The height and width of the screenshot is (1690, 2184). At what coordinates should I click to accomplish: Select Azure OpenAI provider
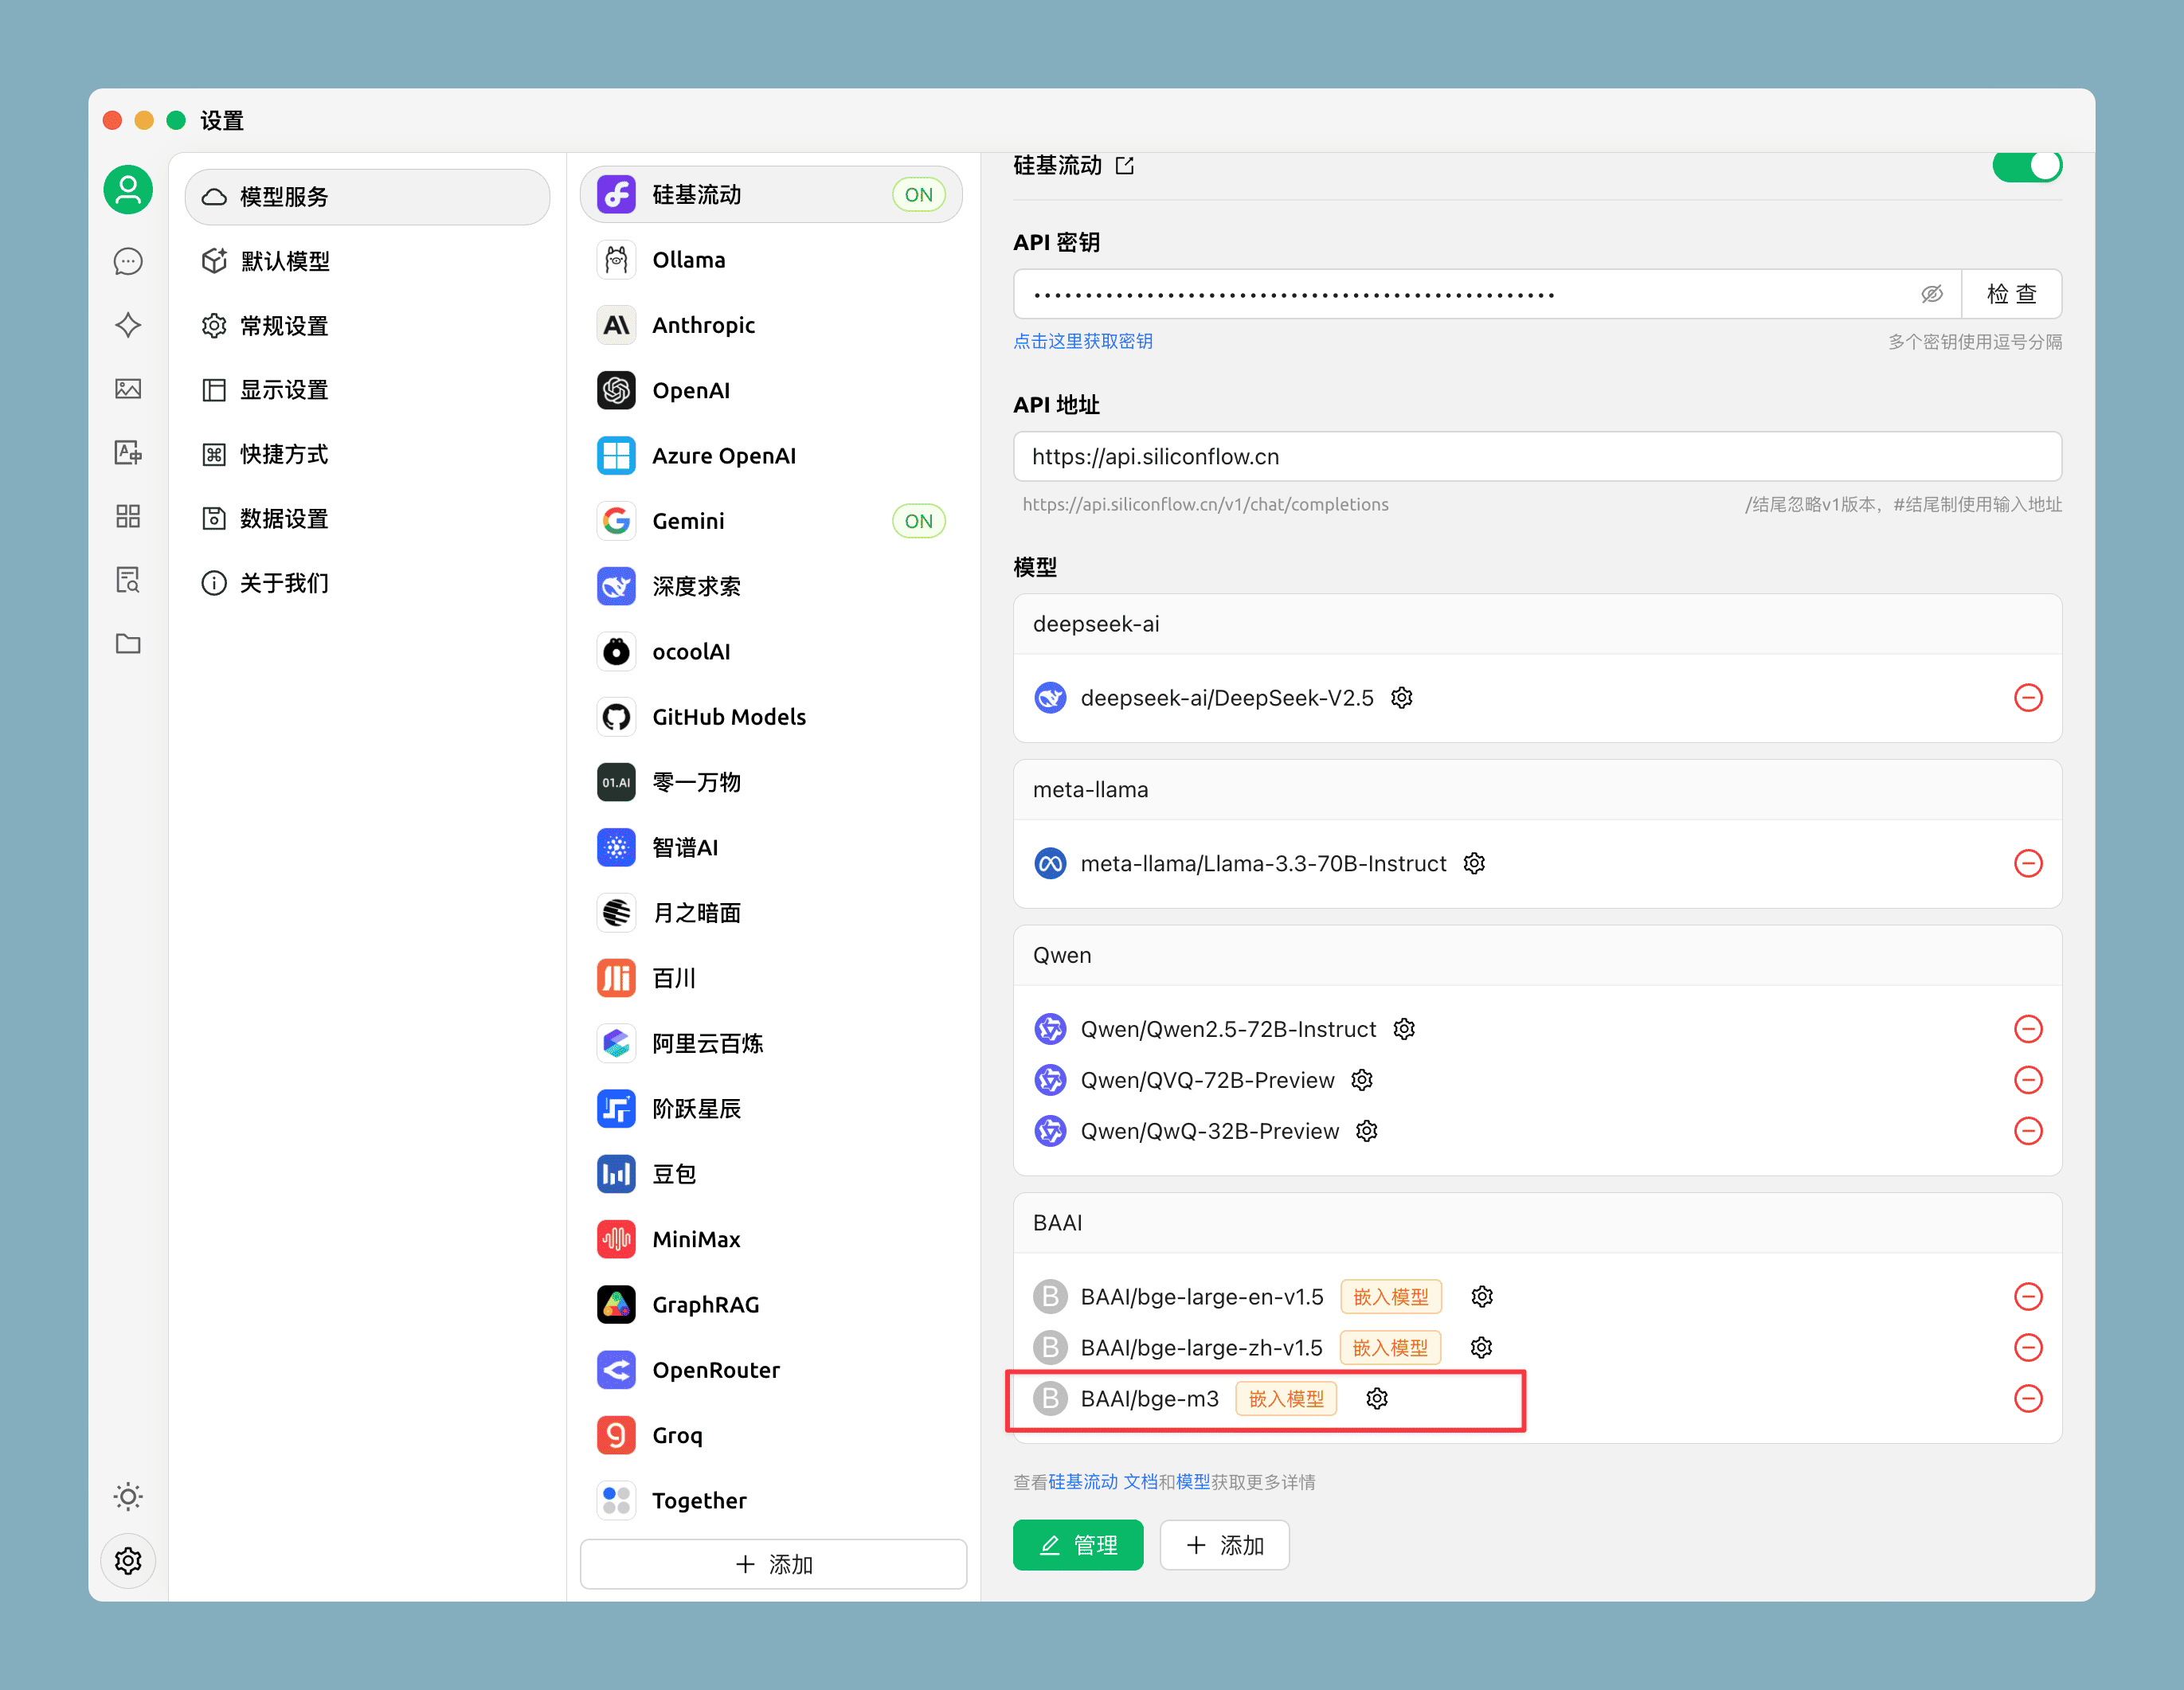[x=771, y=456]
